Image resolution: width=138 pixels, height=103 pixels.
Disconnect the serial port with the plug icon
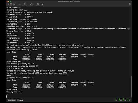pos(25,4)
